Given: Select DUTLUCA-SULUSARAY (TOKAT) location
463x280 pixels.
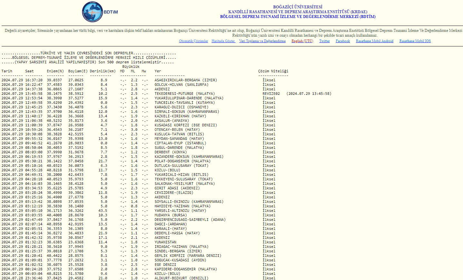Looking at the screenshot, I should pos(181,166).
